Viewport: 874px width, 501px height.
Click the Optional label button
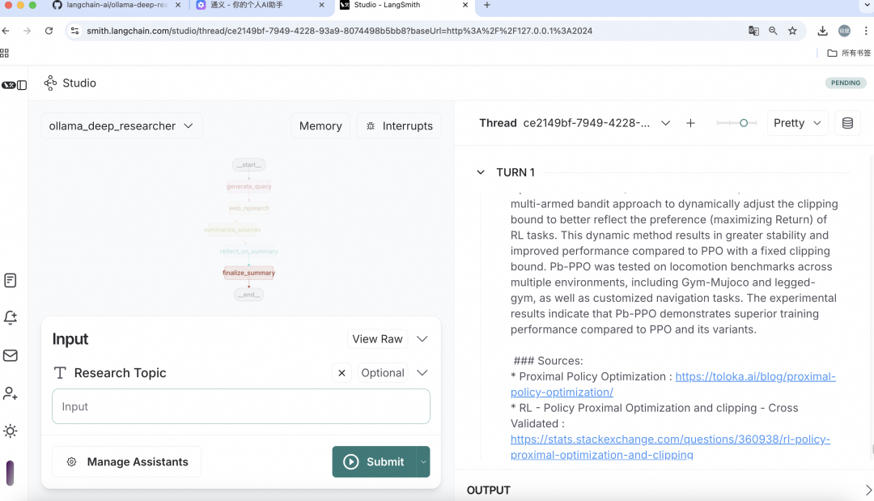click(x=382, y=373)
